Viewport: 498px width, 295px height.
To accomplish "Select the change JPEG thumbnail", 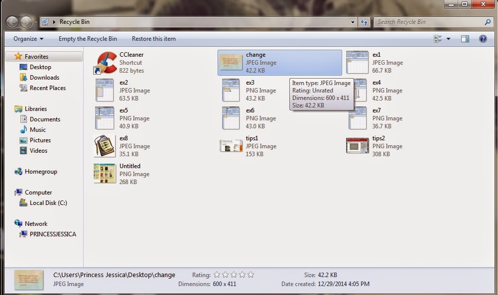I will point(231,63).
